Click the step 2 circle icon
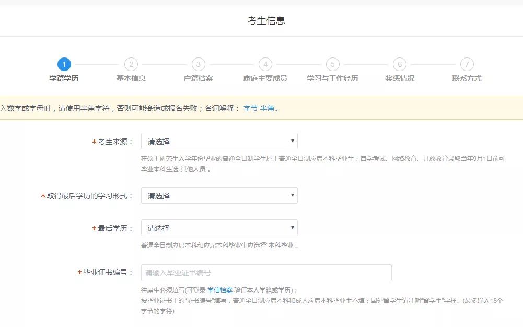The height and width of the screenshot is (327, 523). point(131,64)
